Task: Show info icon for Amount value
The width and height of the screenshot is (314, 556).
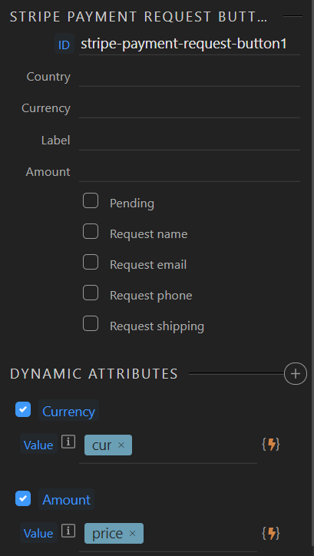Action: pos(68,531)
